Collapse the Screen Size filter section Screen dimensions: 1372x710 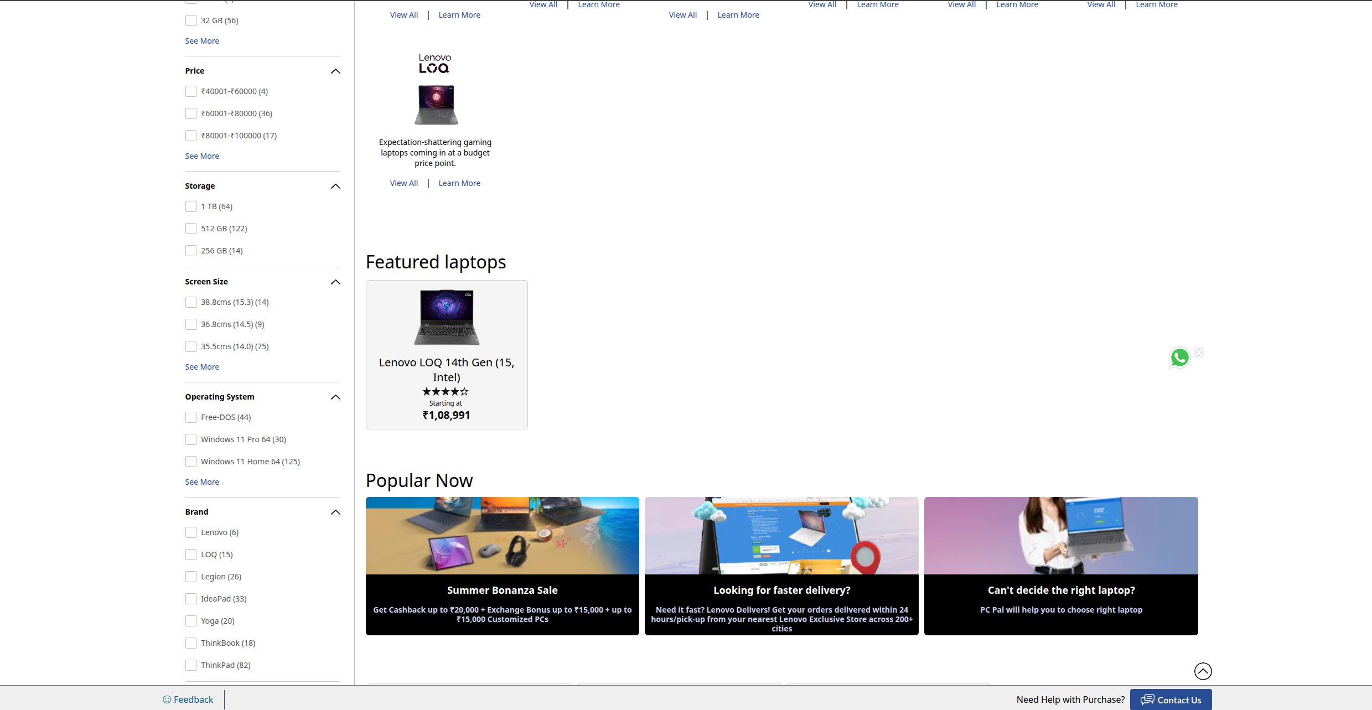[335, 282]
